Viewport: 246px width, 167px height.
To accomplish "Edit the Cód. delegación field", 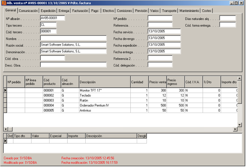I will coord(160,65).
